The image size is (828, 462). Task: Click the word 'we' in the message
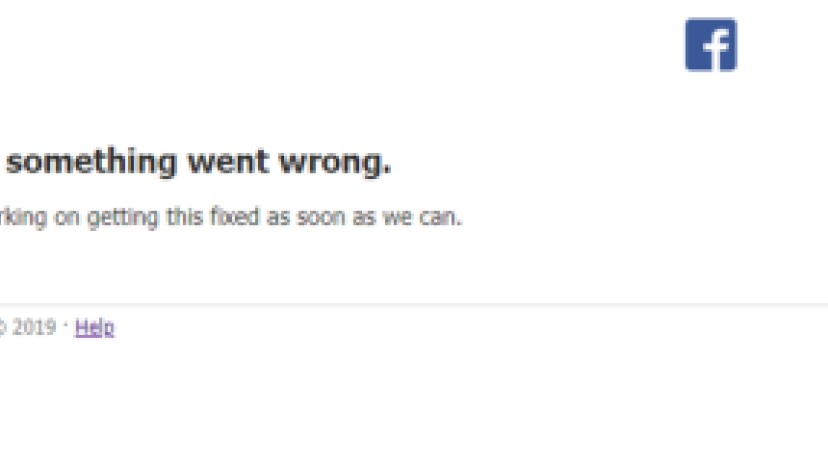click(x=398, y=218)
